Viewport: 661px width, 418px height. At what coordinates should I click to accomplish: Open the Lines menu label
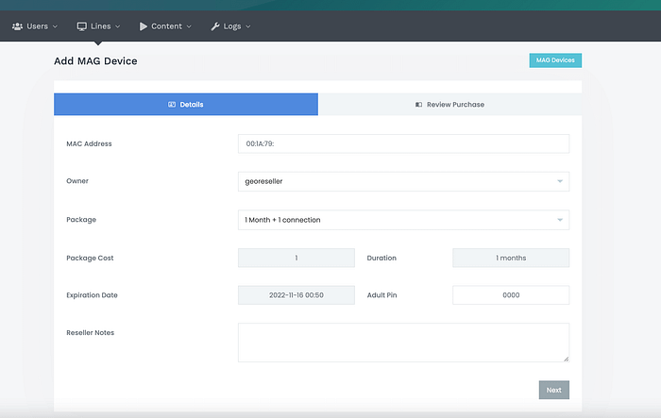click(x=101, y=26)
